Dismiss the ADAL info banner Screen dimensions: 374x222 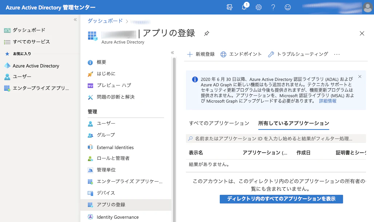[360, 77]
